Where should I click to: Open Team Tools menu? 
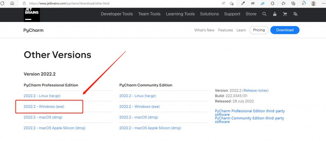(x=149, y=14)
